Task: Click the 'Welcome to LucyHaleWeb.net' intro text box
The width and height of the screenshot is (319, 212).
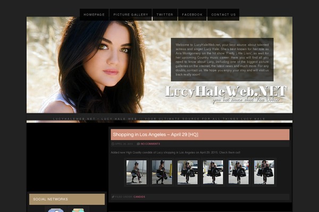Action: [222, 59]
